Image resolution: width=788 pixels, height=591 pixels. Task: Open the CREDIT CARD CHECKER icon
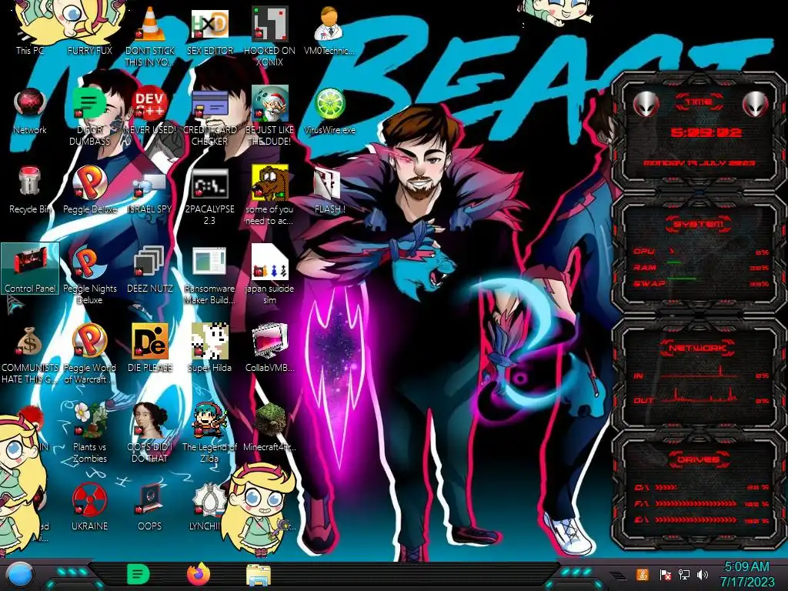209,117
